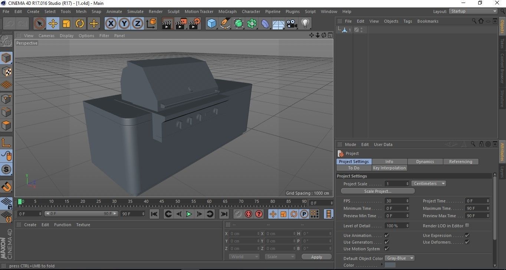Screen dimensions: 506x270
Task: Click timeline ruler at frame 45
Action: [x=162, y=202]
